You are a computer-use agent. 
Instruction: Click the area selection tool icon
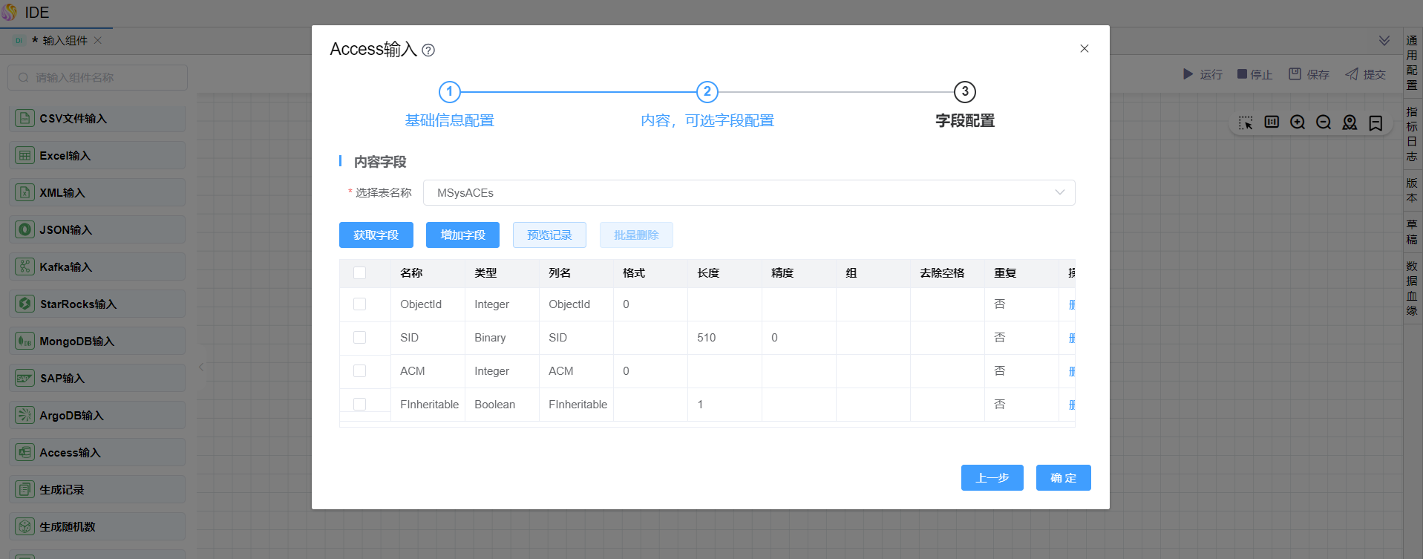[1246, 122]
